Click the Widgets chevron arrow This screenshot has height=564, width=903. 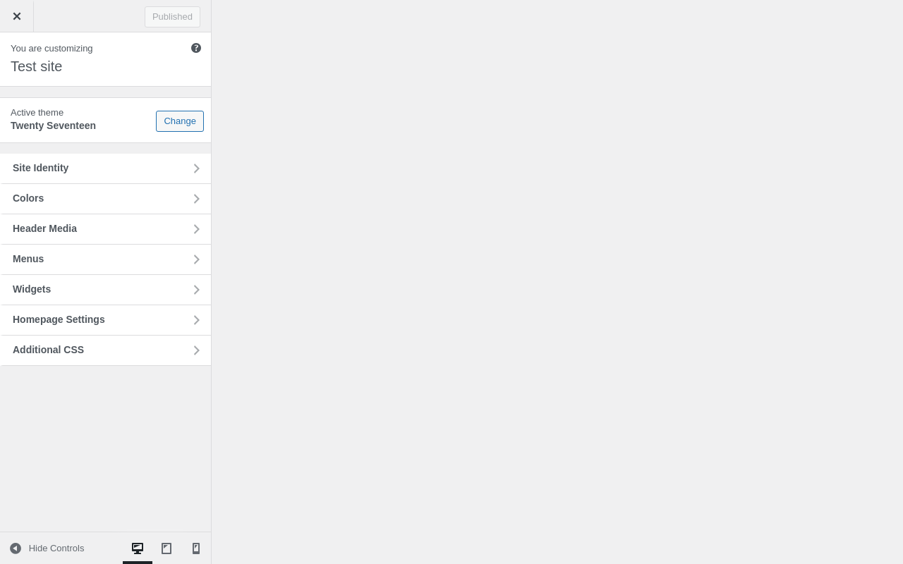pos(197,290)
